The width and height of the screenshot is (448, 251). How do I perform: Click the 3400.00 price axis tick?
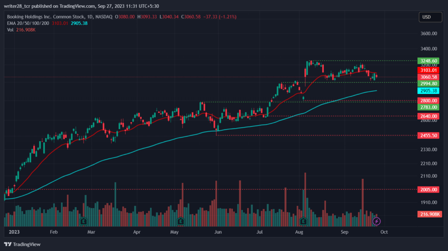point(429,49)
